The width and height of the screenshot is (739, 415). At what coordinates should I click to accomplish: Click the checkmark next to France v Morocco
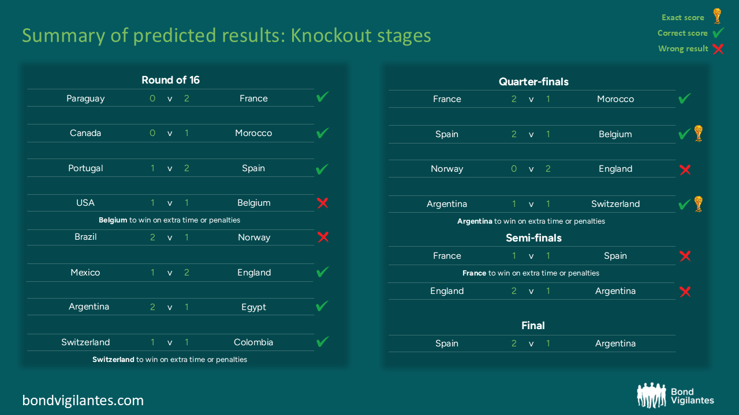(684, 99)
